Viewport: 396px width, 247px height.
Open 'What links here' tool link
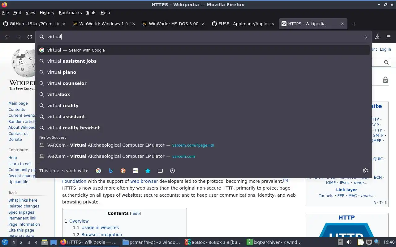(x=23, y=200)
